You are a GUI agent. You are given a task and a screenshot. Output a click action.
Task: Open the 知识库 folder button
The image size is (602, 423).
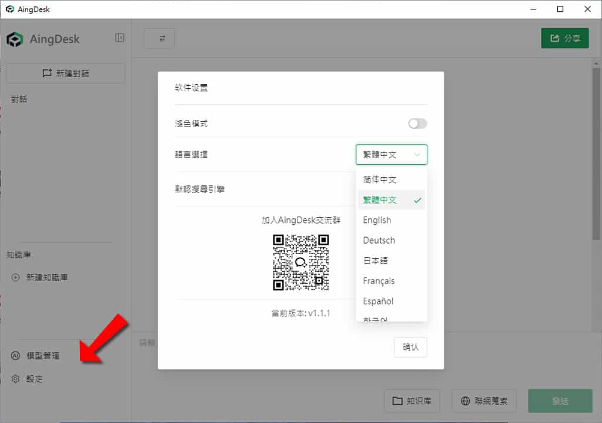tap(412, 401)
